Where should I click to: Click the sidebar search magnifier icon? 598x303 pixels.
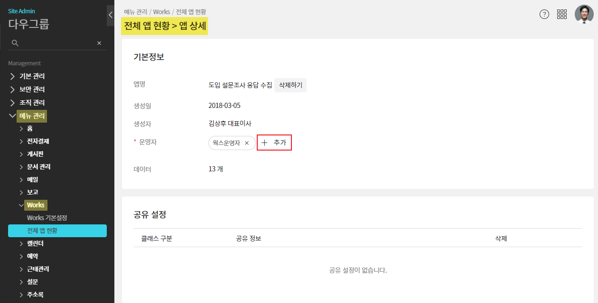coord(15,43)
